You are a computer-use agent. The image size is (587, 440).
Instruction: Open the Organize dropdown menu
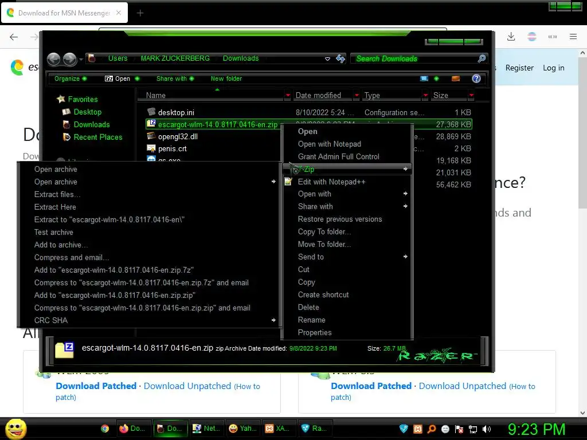(71, 78)
